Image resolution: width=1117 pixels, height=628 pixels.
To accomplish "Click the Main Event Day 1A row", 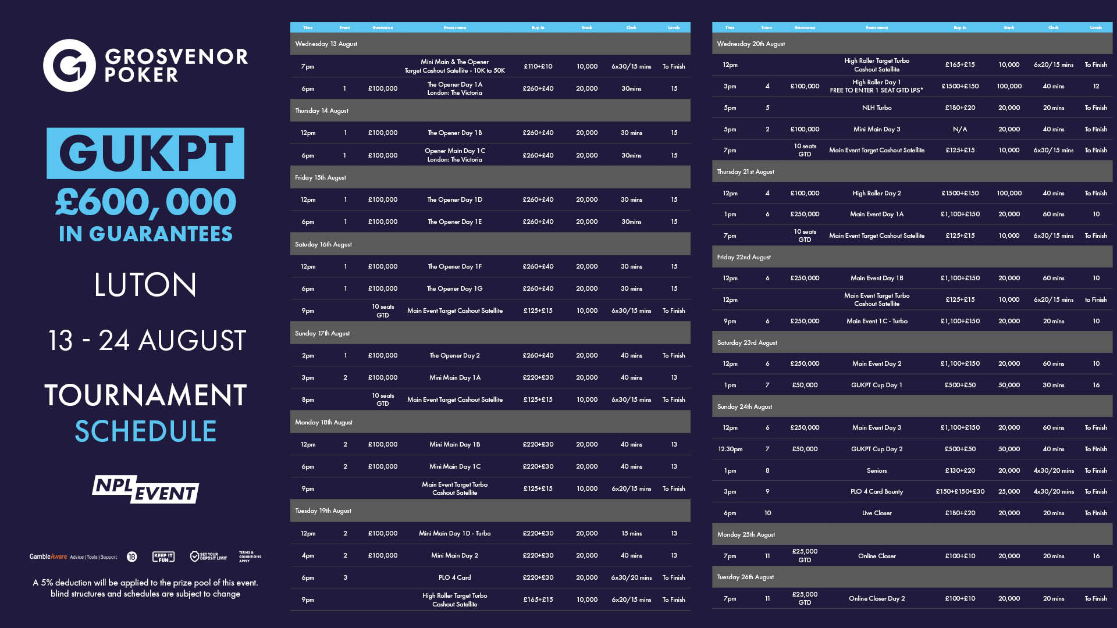I will 877,215.
